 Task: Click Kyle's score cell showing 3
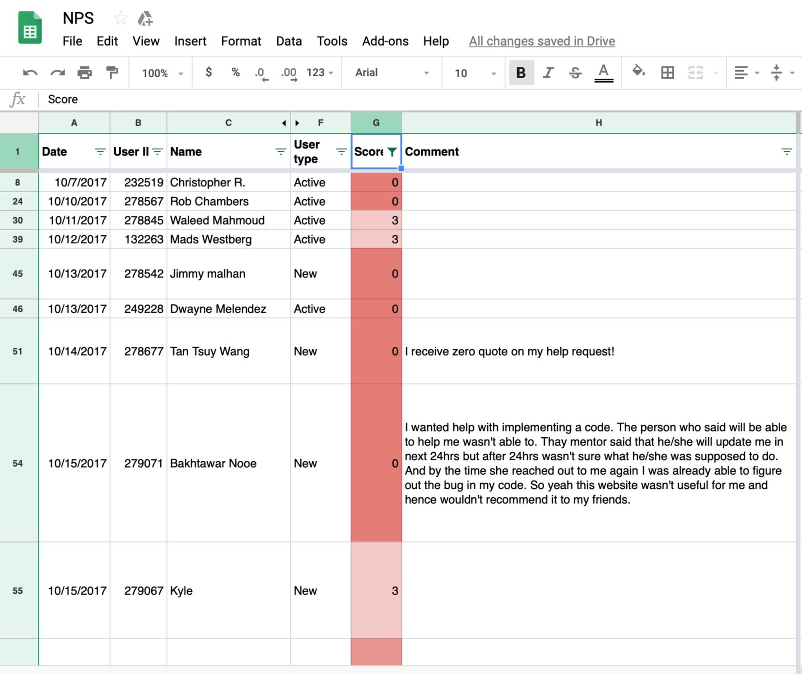pyautogui.click(x=376, y=590)
